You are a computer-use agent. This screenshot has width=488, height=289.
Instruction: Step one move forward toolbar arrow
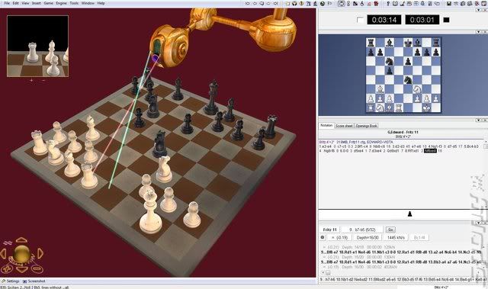pos(268,3)
